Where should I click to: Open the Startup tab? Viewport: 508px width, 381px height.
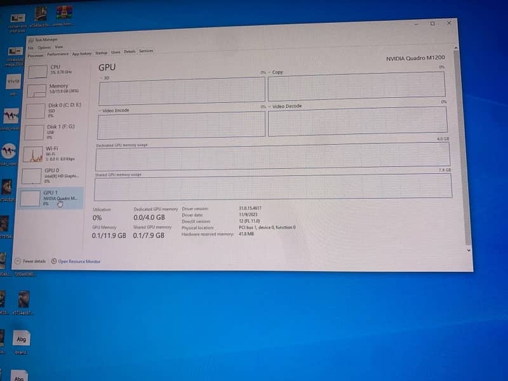tap(101, 53)
